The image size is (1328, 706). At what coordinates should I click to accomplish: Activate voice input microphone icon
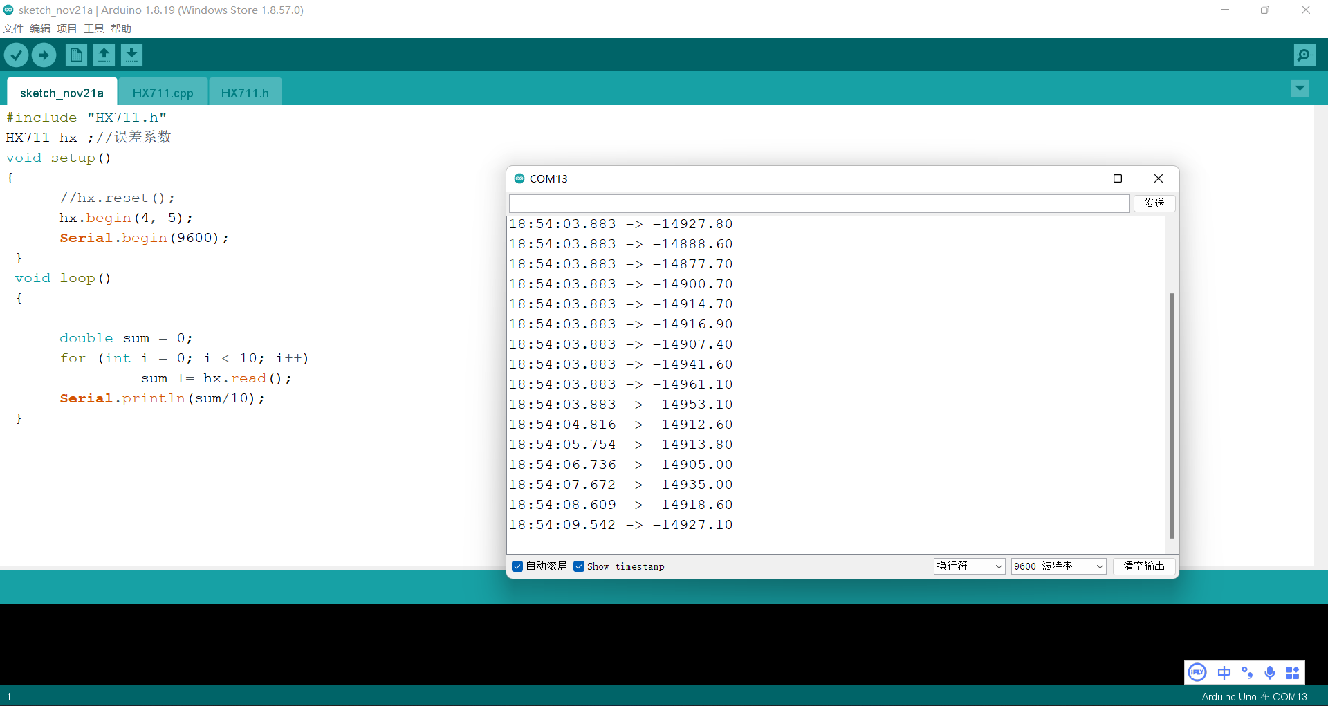coord(1270,672)
